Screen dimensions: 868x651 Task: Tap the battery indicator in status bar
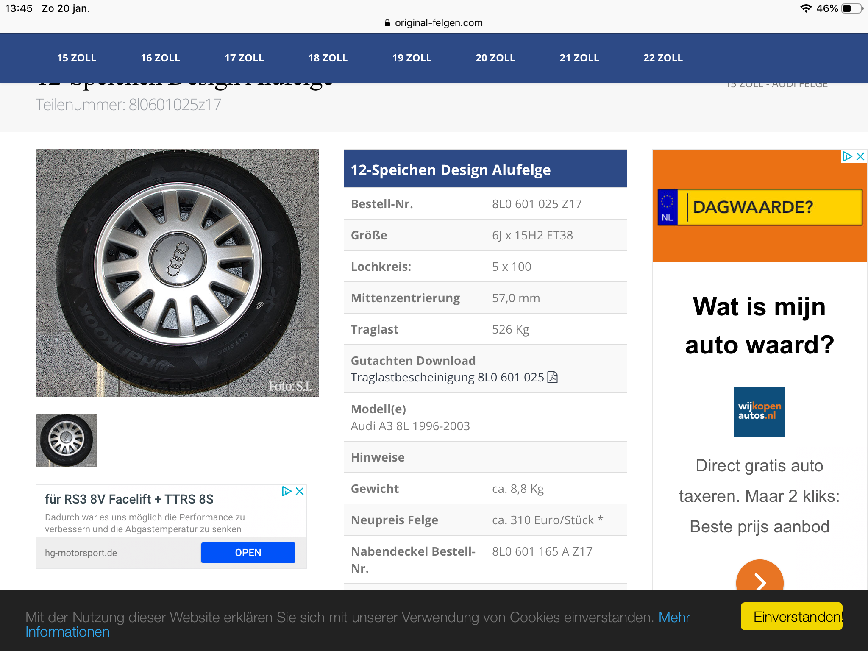point(853,8)
